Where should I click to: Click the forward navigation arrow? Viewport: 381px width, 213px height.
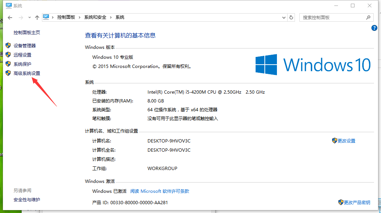coord(21,18)
